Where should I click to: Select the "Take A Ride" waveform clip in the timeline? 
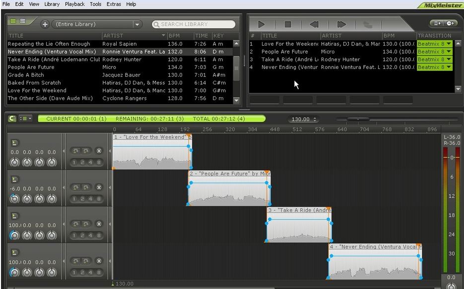(x=299, y=225)
